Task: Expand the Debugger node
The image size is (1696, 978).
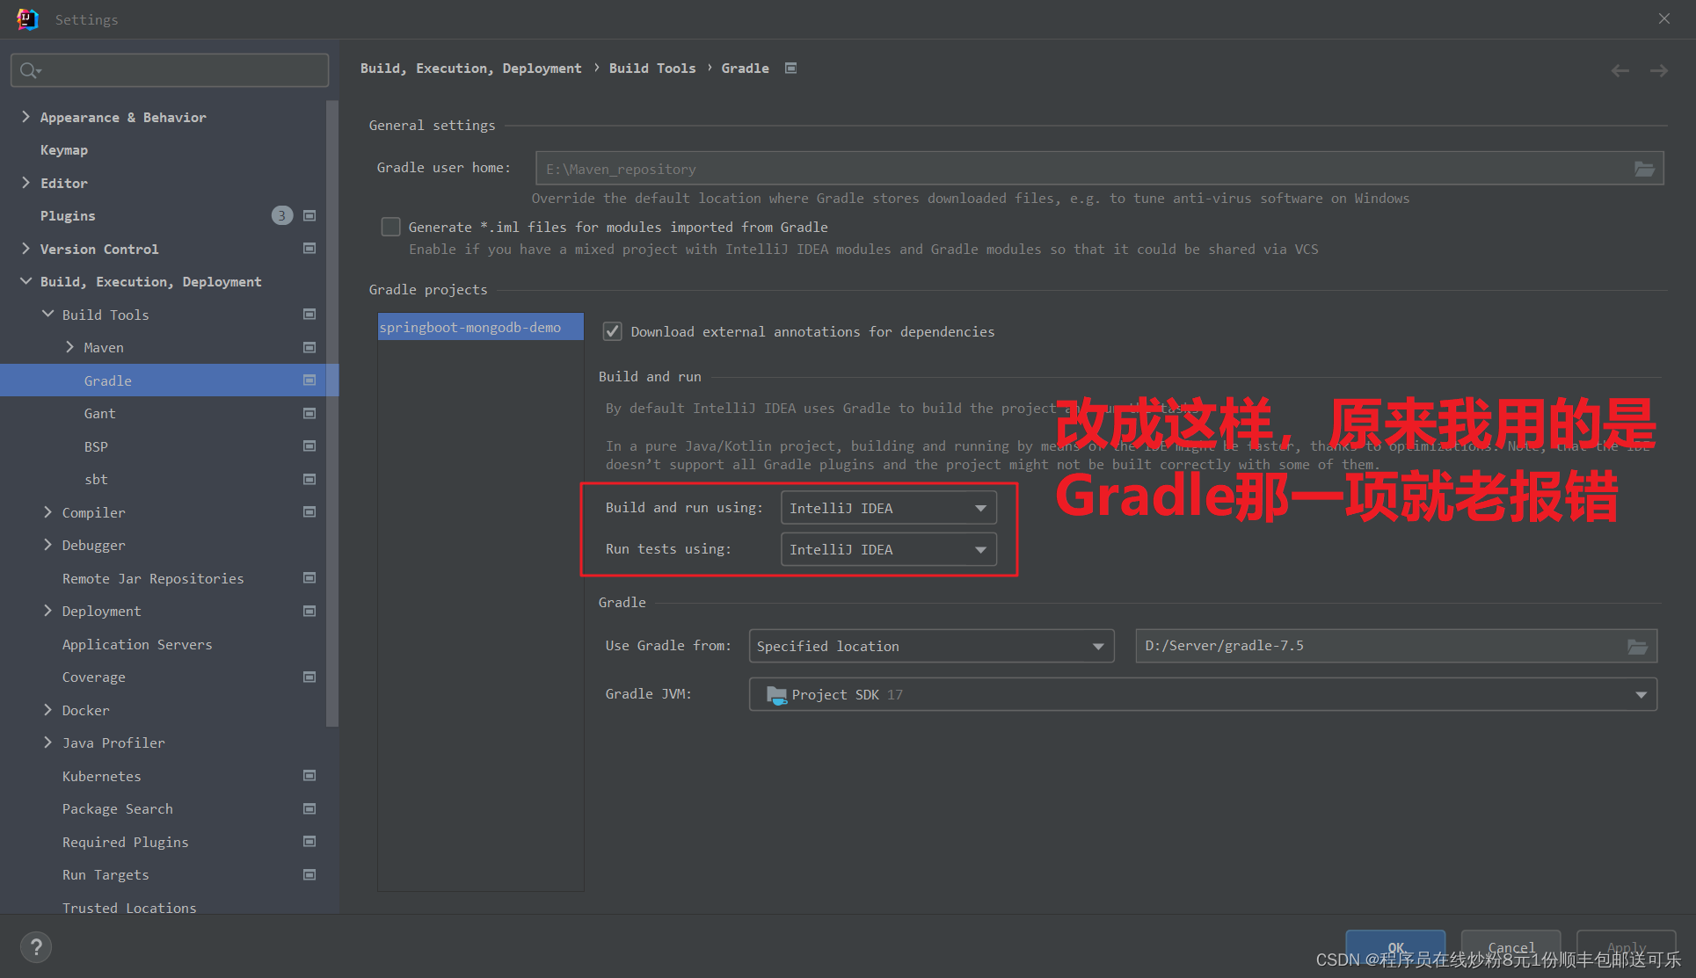Action: 47,545
